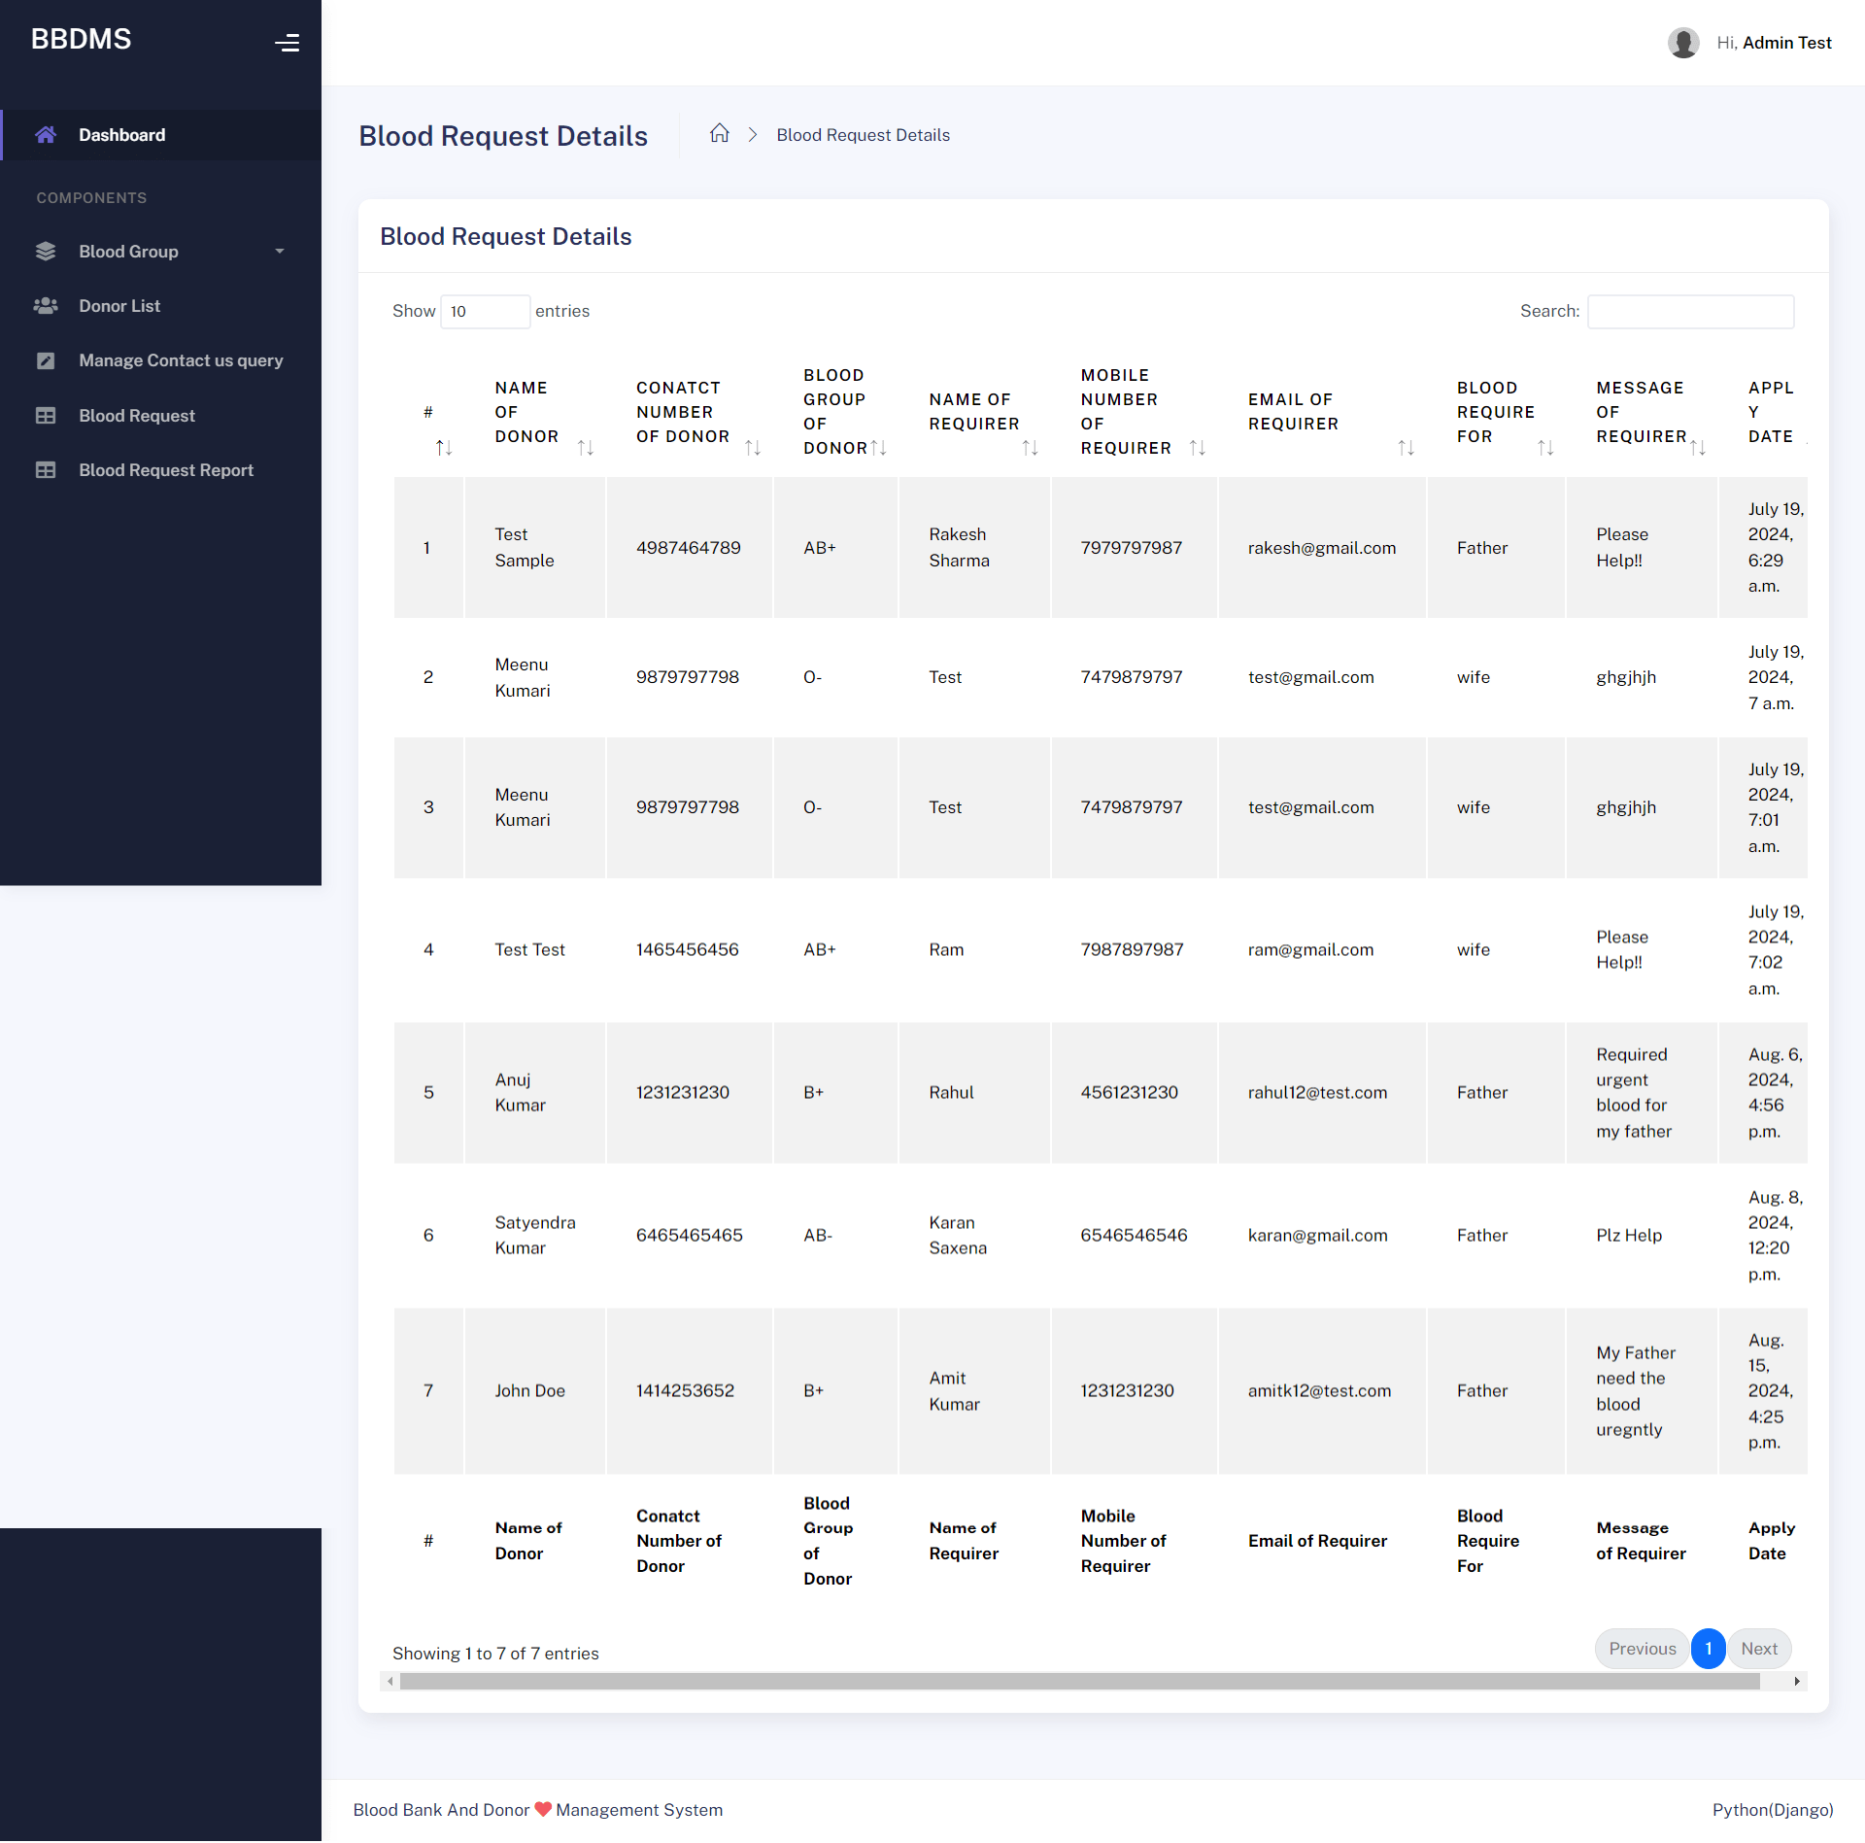1865x1843 pixels.
Task: Click the hamburger menu icon in sidebar header
Action: click(x=288, y=42)
